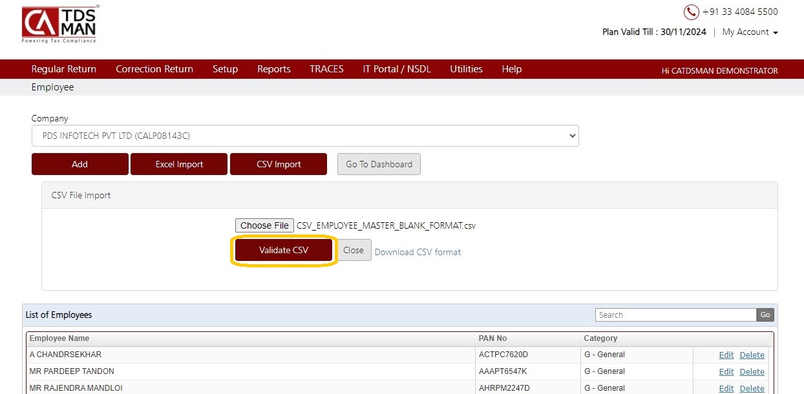Open the Download CSV format link
Screen dimensions: 804x394
[x=418, y=252]
